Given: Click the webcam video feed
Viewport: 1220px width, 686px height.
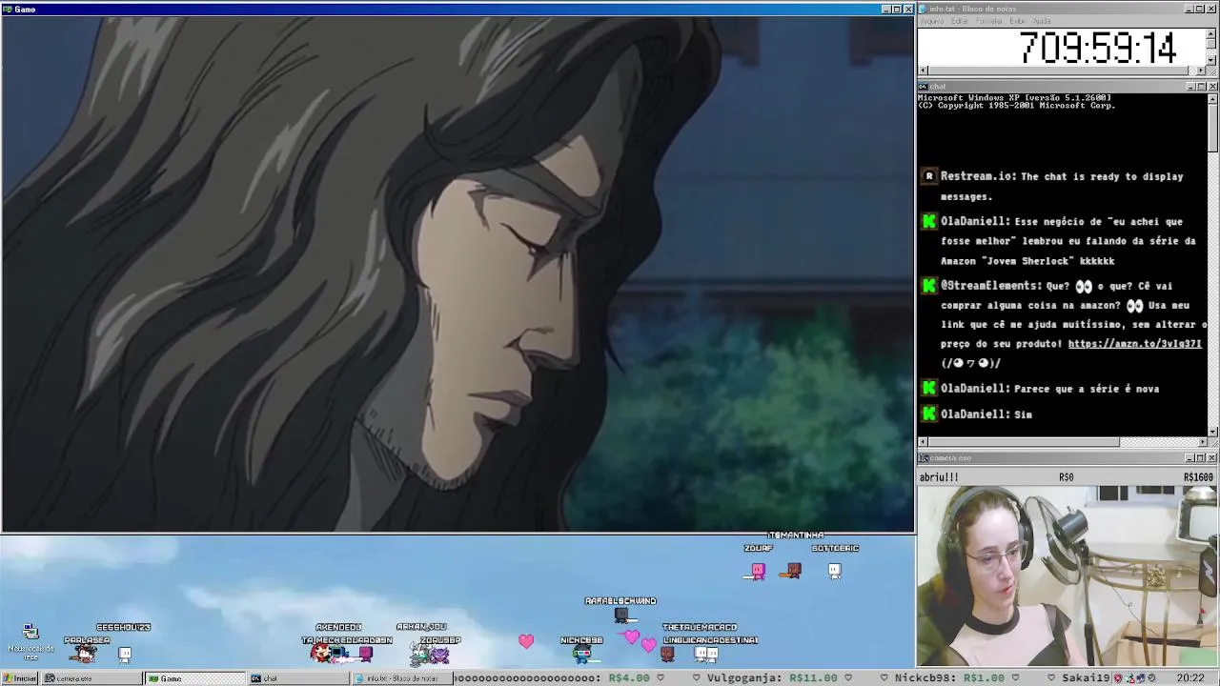Looking at the screenshot, I should pyautogui.click(x=1067, y=576).
